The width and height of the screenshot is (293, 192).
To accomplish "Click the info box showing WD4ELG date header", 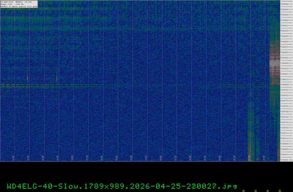I will click(19, 4).
